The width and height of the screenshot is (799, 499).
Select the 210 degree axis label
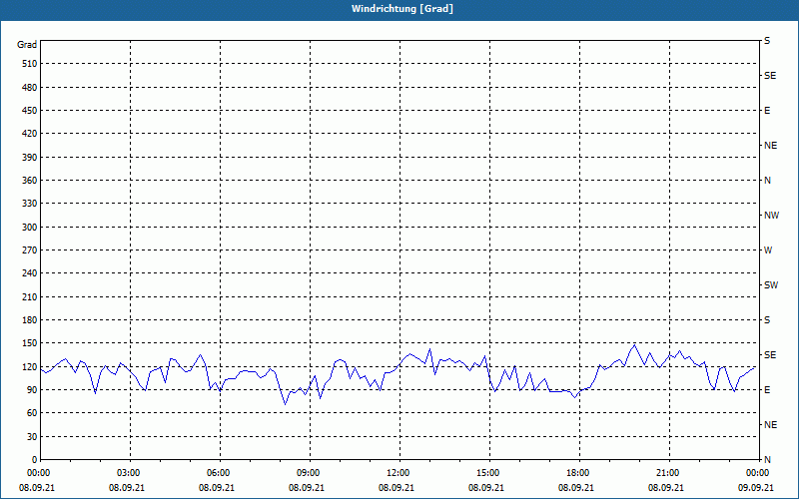(x=30, y=296)
